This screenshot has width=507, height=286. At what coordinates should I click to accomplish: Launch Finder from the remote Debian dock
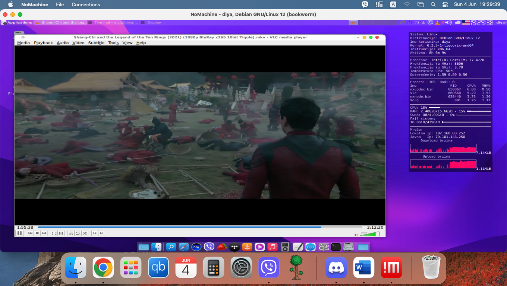[157, 247]
